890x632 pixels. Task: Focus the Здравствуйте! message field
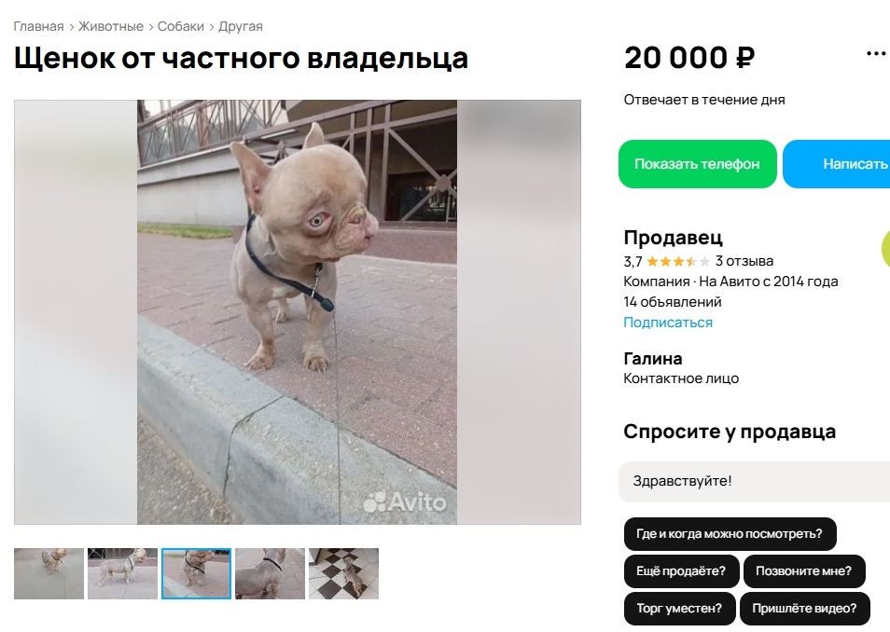tap(754, 481)
